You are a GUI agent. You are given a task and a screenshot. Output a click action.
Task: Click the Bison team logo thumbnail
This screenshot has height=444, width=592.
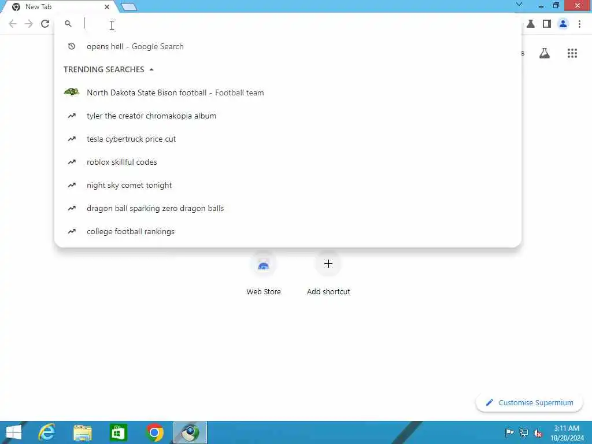point(71,92)
